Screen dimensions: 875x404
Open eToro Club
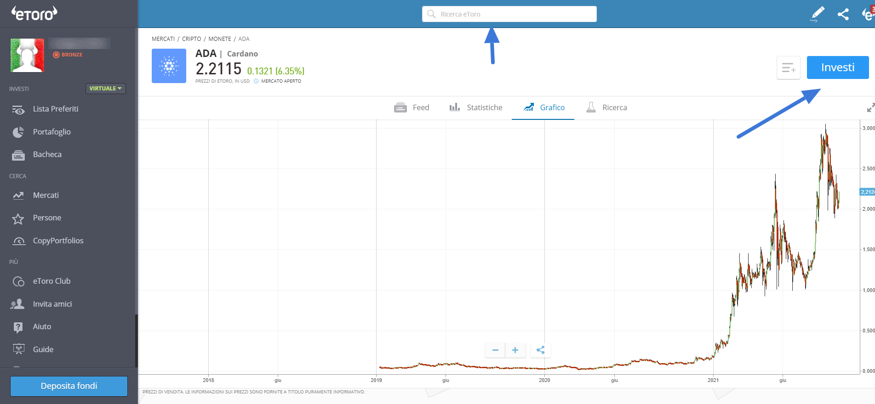click(52, 281)
